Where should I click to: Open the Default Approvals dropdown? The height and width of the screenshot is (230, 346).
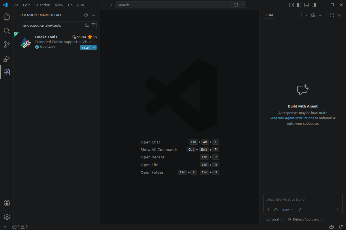point(305,219)
